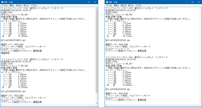The image size is (202, 107).
Task: Click SCORE:12536 line in right window
Action: pyautogui.click(x=111, y=61)
